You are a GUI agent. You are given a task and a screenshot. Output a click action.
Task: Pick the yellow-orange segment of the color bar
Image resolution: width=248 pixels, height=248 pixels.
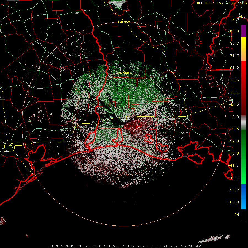pyautogui.click(x=243, y=49)
